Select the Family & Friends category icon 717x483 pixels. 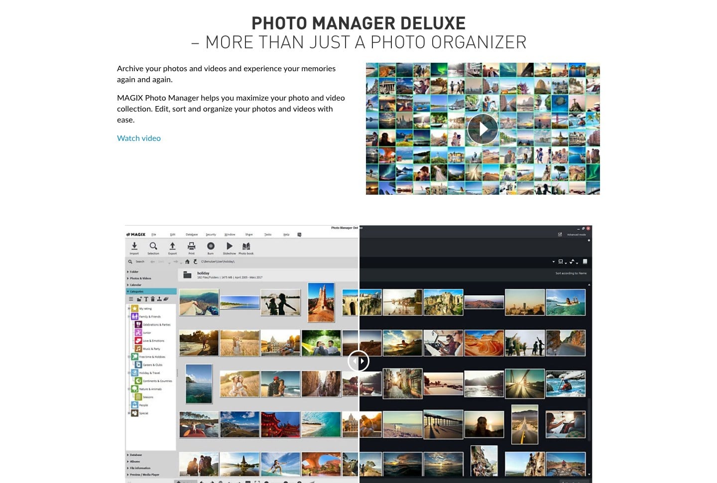pos(134,317)
